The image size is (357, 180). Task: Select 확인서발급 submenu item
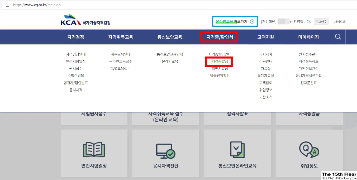(220, 69)
